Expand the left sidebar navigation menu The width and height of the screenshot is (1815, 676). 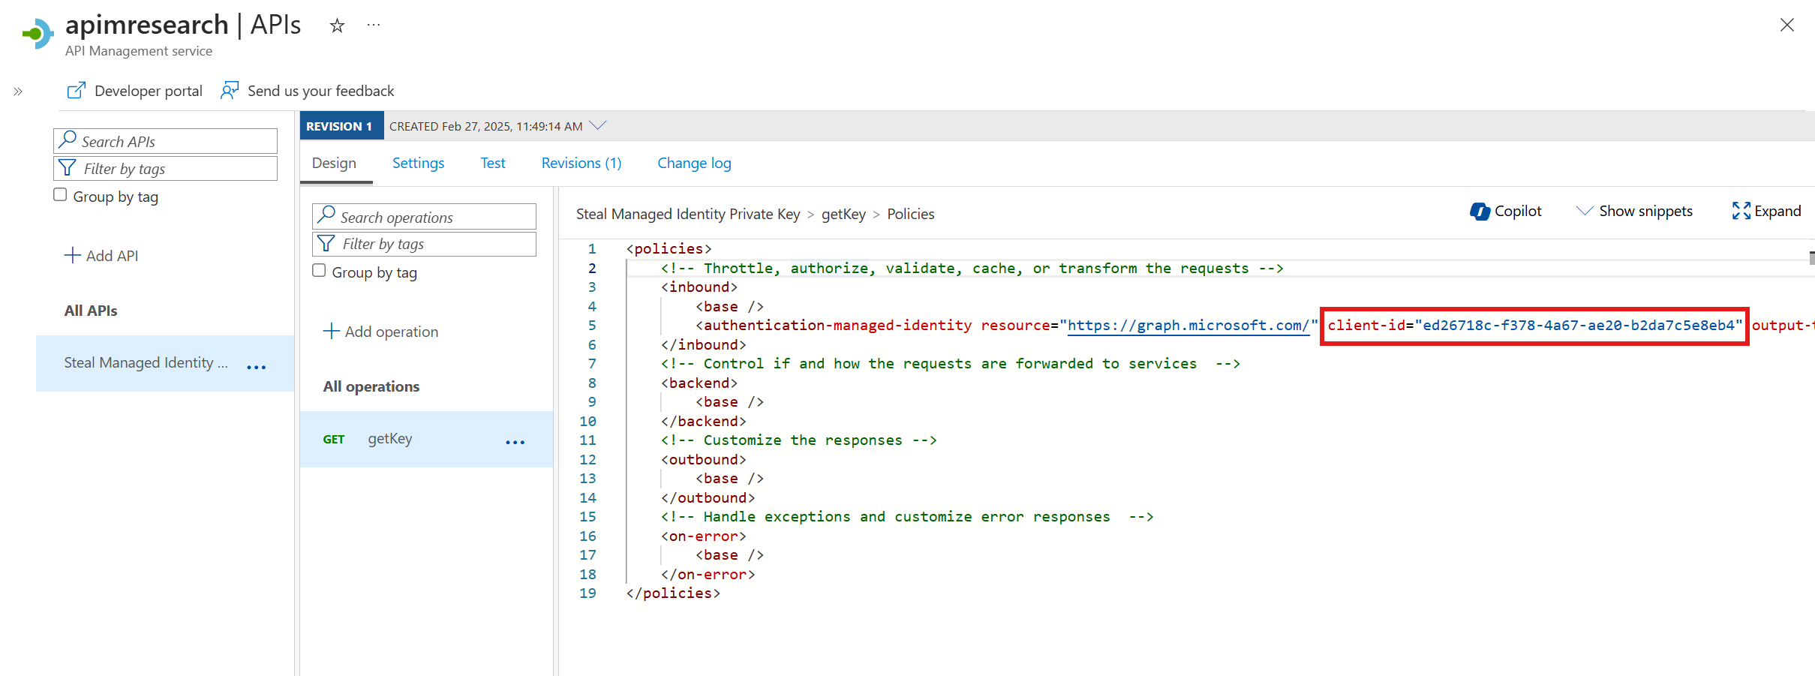pyautogui.click(x=18, y=92)
